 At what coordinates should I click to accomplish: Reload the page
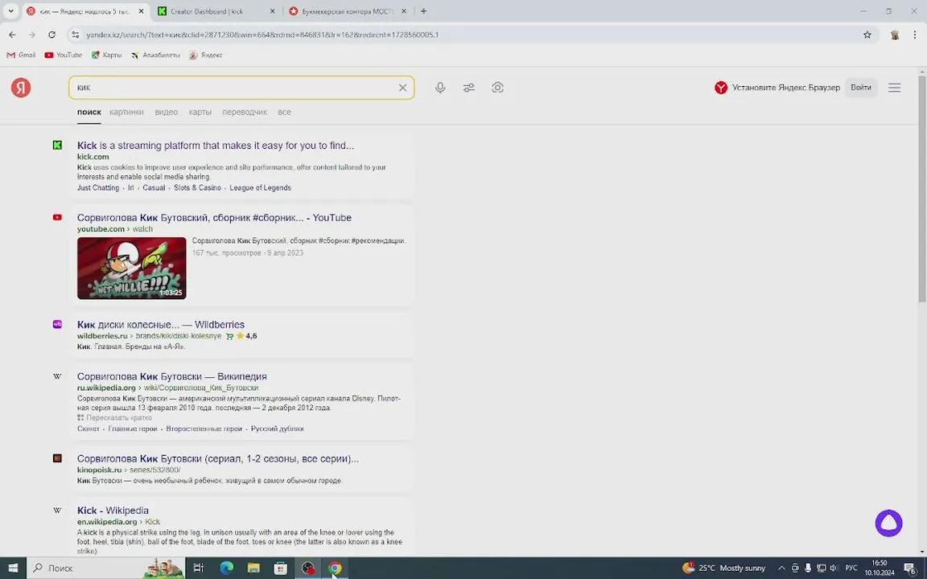click(52, 35)
